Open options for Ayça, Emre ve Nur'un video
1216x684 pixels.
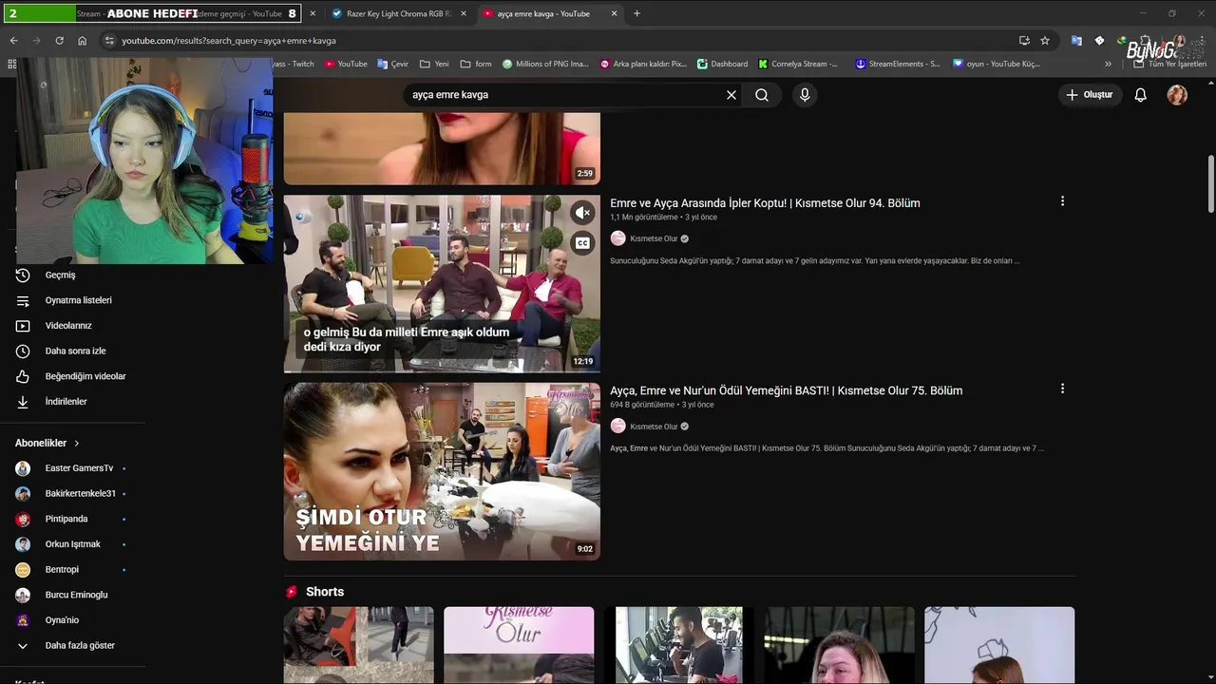[x=1062, y=389]
